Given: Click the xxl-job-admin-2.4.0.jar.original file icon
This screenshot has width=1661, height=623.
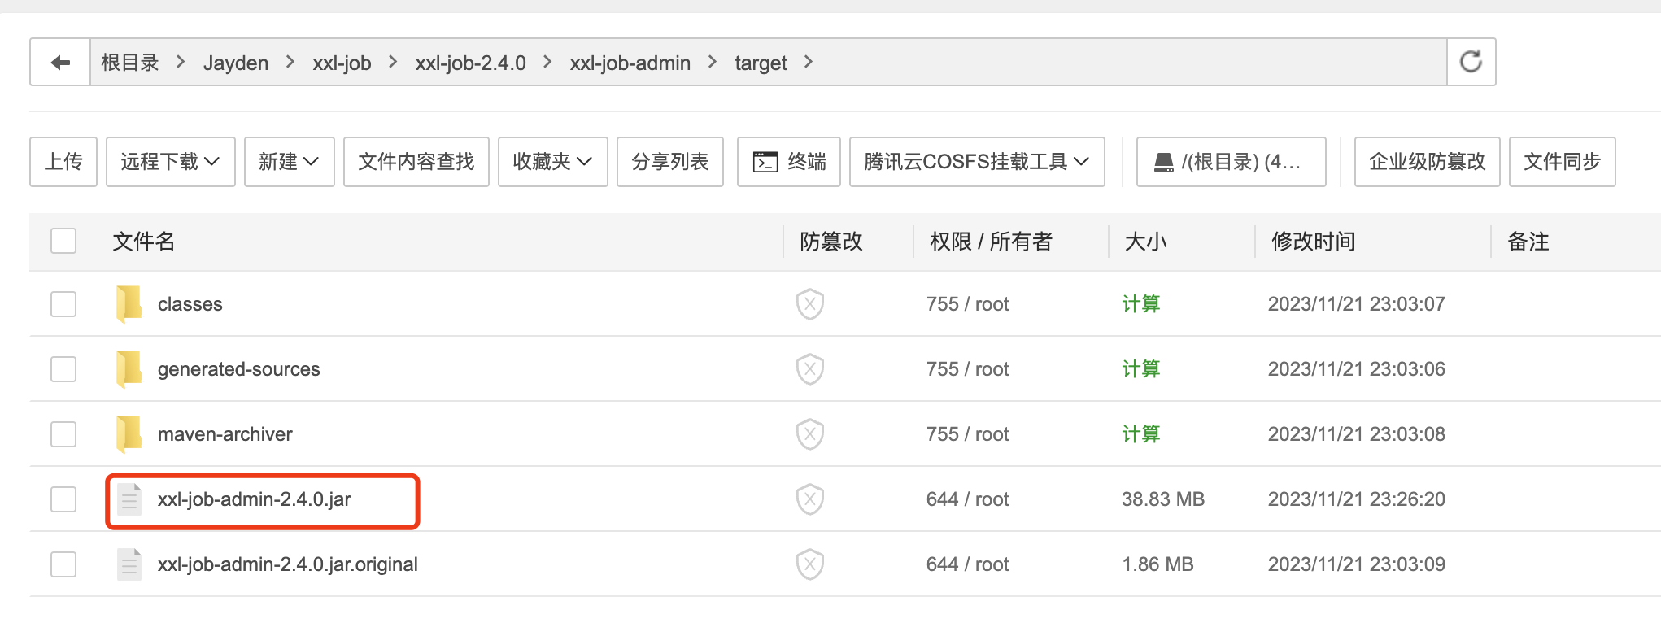Looking at the screenshot, I should pyautogui.click(x=129, y=564).
